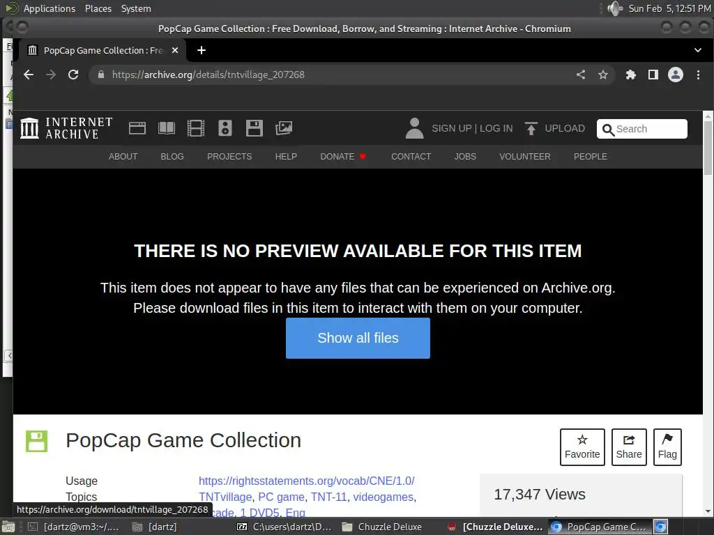Open the Chromium profile avatar
The height and width of the screenshot is (535, 714).
click(x=675, y=75)
